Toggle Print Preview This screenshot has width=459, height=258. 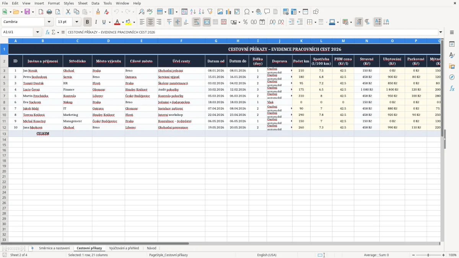(58, 12)
